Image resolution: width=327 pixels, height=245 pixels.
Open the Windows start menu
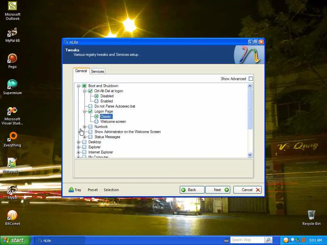pyautogui.click(x=15, y=240)
